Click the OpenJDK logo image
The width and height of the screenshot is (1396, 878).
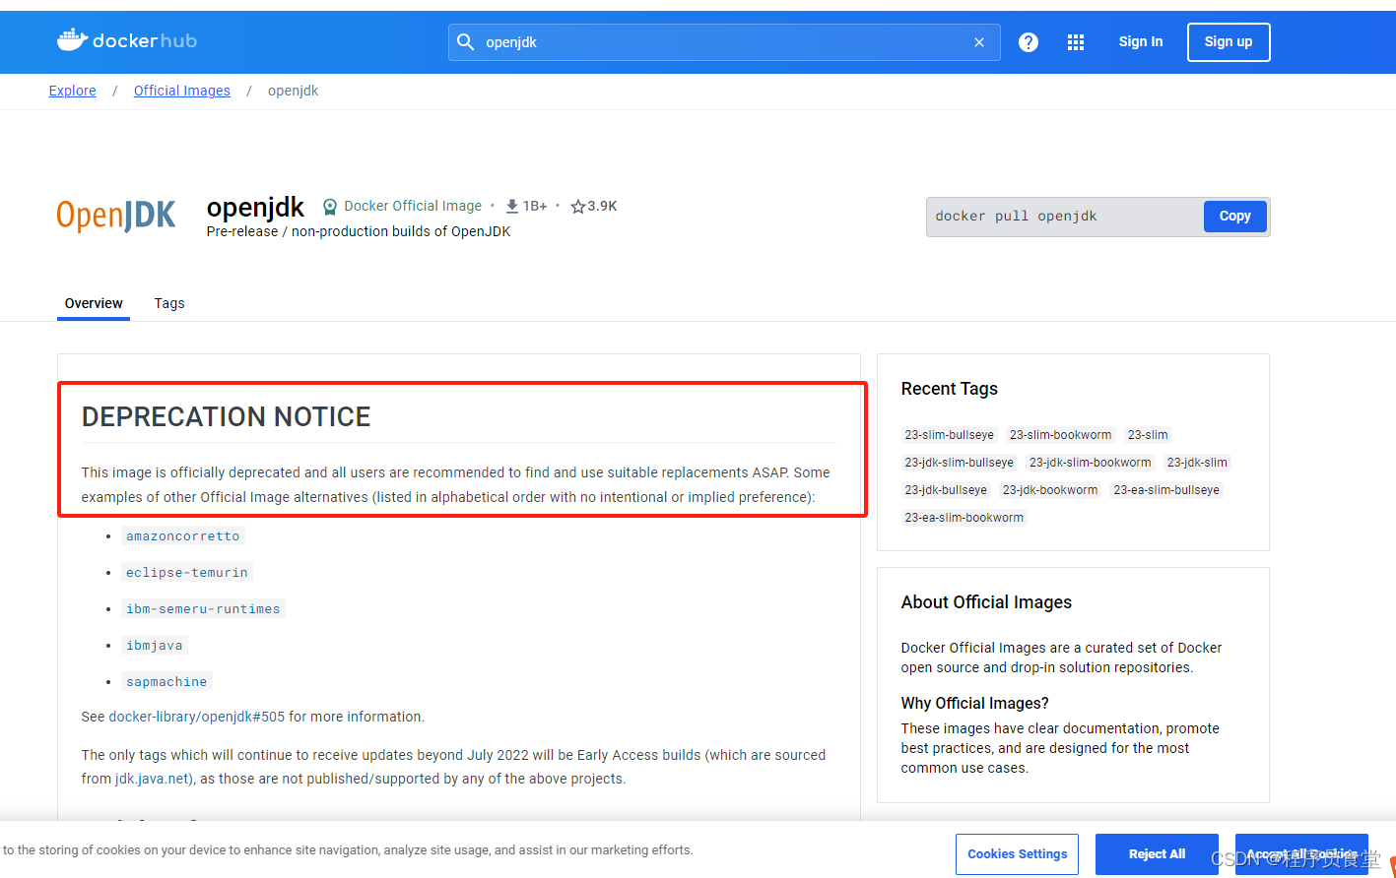[116, 216]
